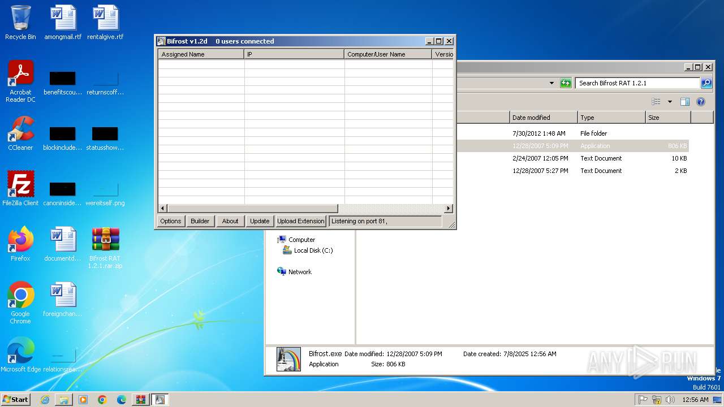Select the foreignchan... Word file icon
The width and height of the screenshot is (724, 407).
pyautogui.click(x=63, y=300)
